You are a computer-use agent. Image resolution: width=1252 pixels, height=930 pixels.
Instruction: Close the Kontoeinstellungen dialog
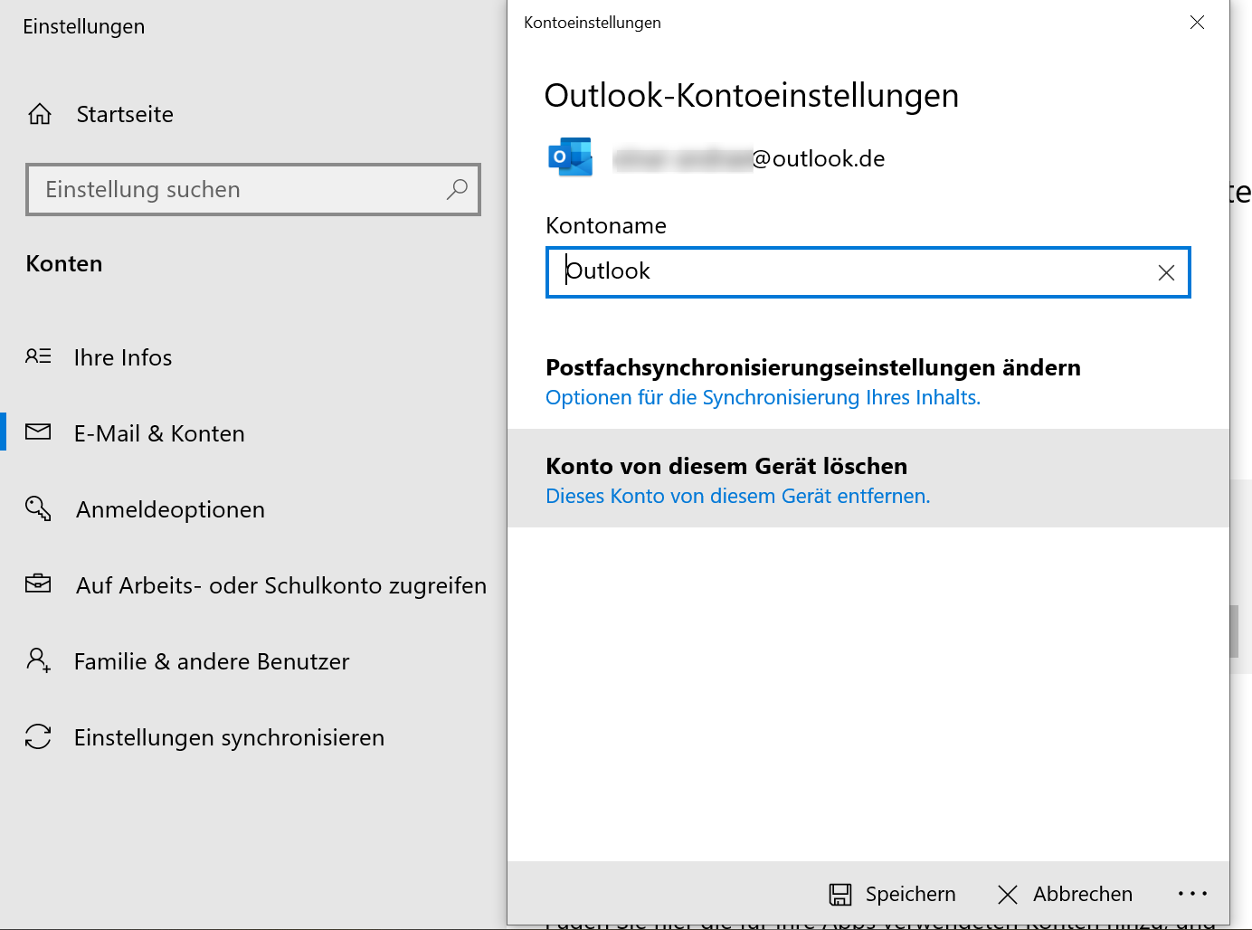1197,22
